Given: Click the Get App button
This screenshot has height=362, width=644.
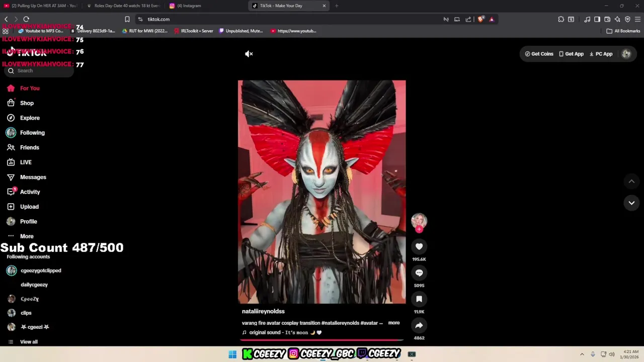Looking at the screenshot, I should pos(571,54).
